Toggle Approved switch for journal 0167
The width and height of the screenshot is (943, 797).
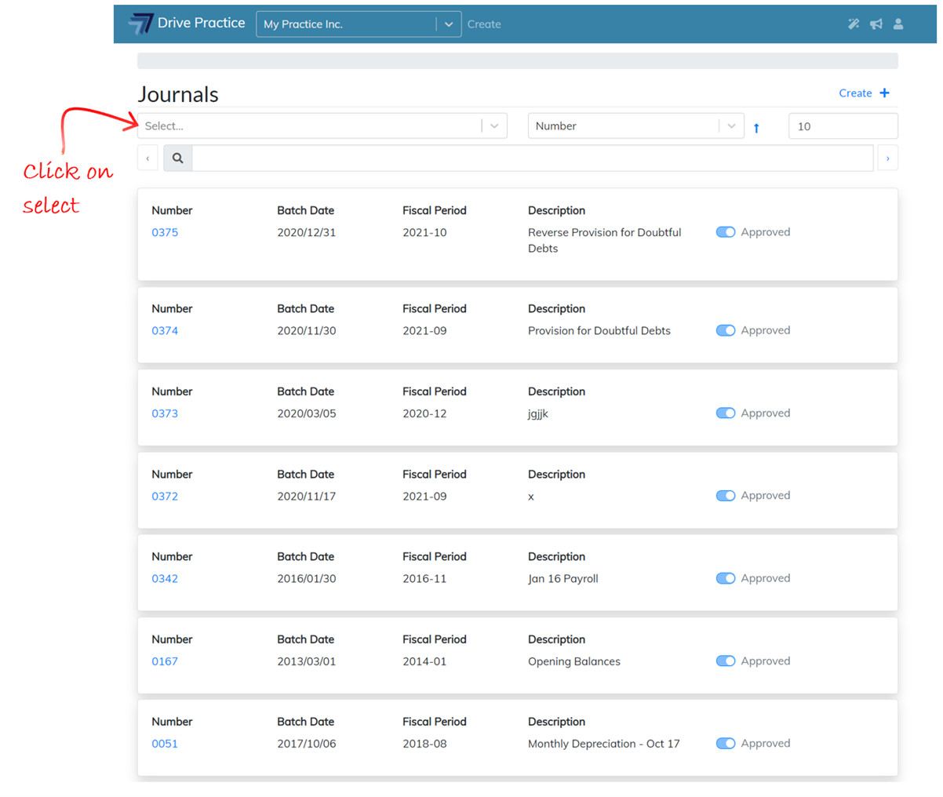726,661
